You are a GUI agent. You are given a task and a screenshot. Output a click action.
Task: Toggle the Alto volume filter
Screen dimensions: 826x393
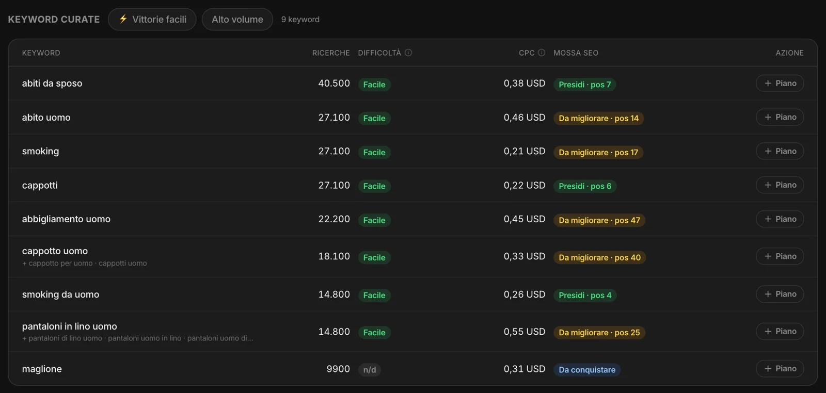click(237, 19)
